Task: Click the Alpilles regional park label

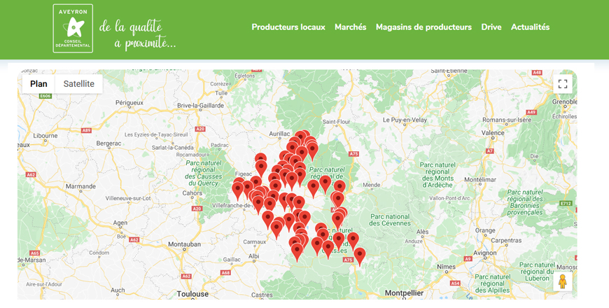Action: coord(493,283)
